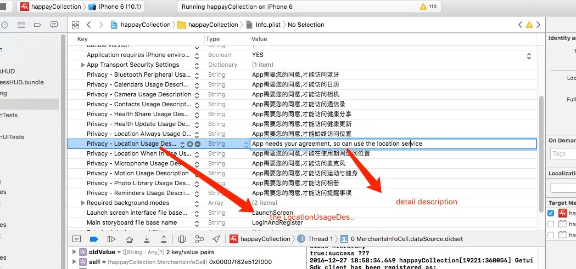Image resolution: width=576 pixels, height=269 pixels.
Task: Click the warning icon in the jump bar
Action: (529, 25)
